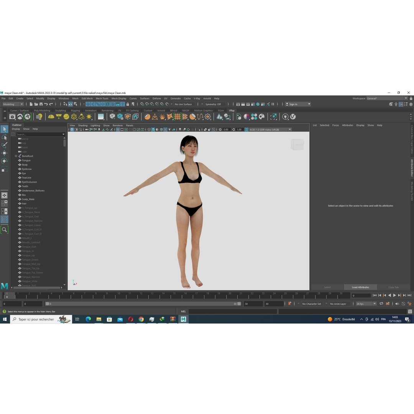Select the Scale tool in toolbox
The height and width of the screenshot is (414, 414).
(x=5, y=169)
